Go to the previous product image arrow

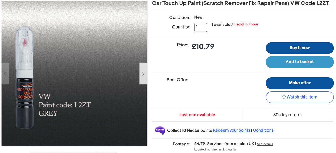tap(5, 74)
